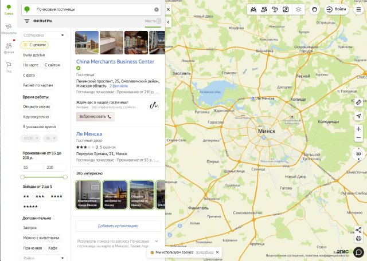367x261 pixels.
Task: Select the four-star rating filter
Action: tap(56, 196)
